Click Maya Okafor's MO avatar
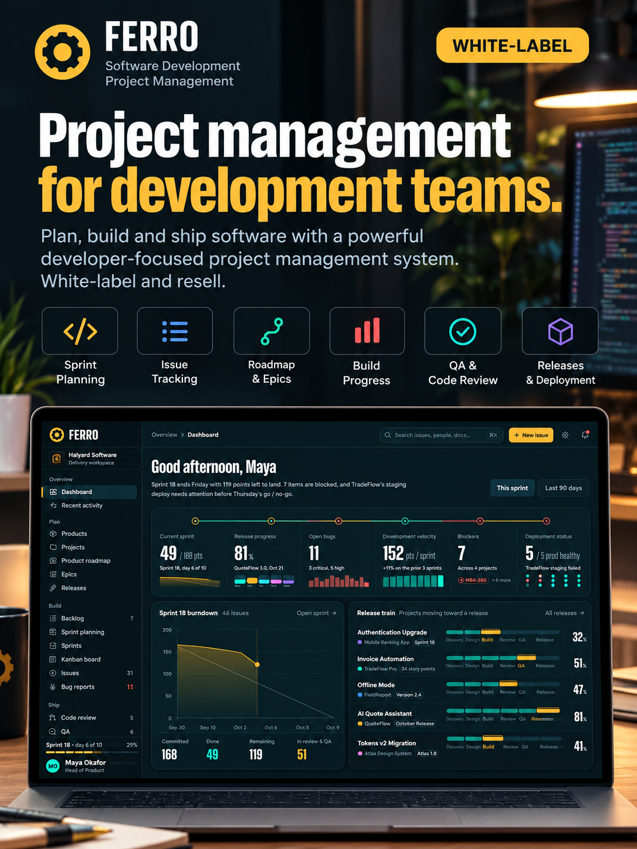Image resolution: width=637 pixels, height=849 pixels. (53, 766)
